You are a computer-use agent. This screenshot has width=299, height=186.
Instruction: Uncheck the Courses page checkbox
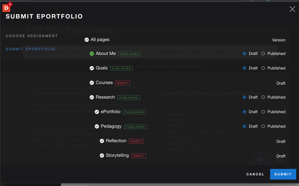(x=92, y=83)
